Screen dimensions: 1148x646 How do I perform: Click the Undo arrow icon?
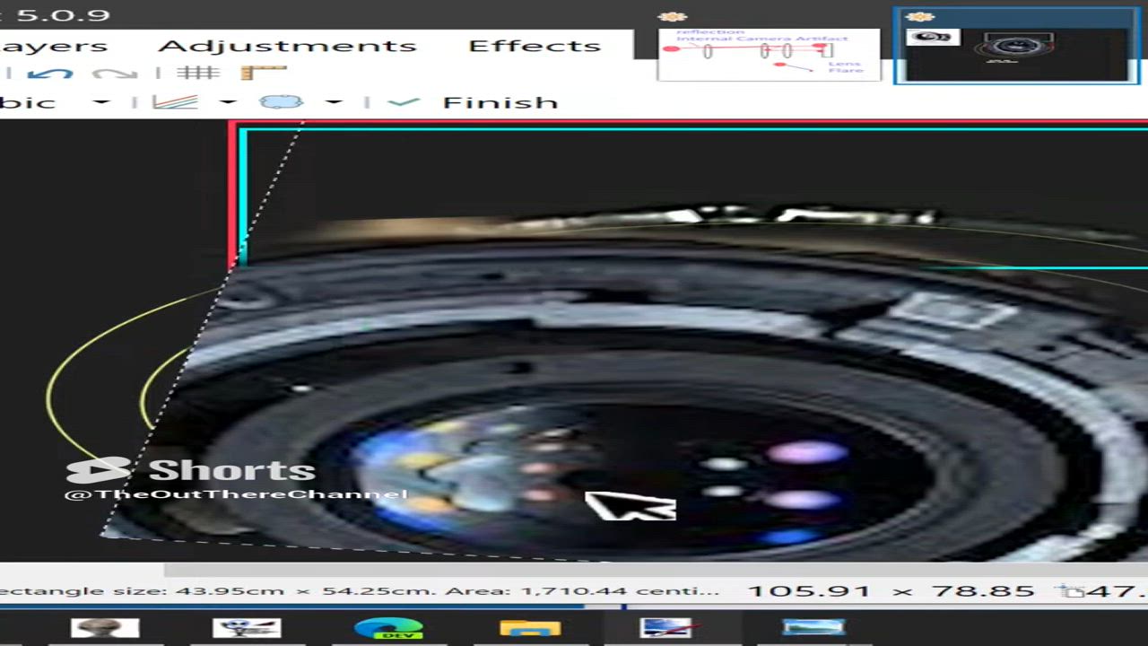(x=49, y=74)
